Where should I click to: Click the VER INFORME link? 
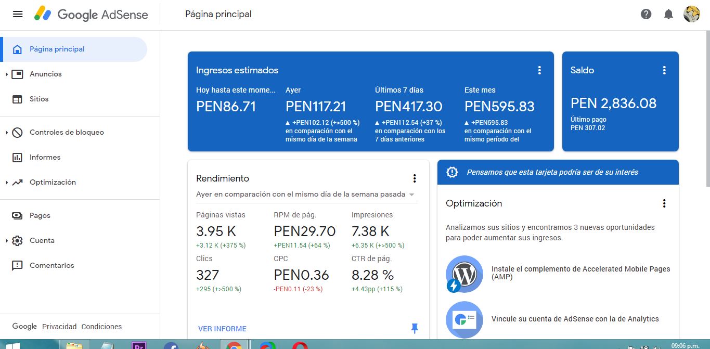tap(222, 329)
